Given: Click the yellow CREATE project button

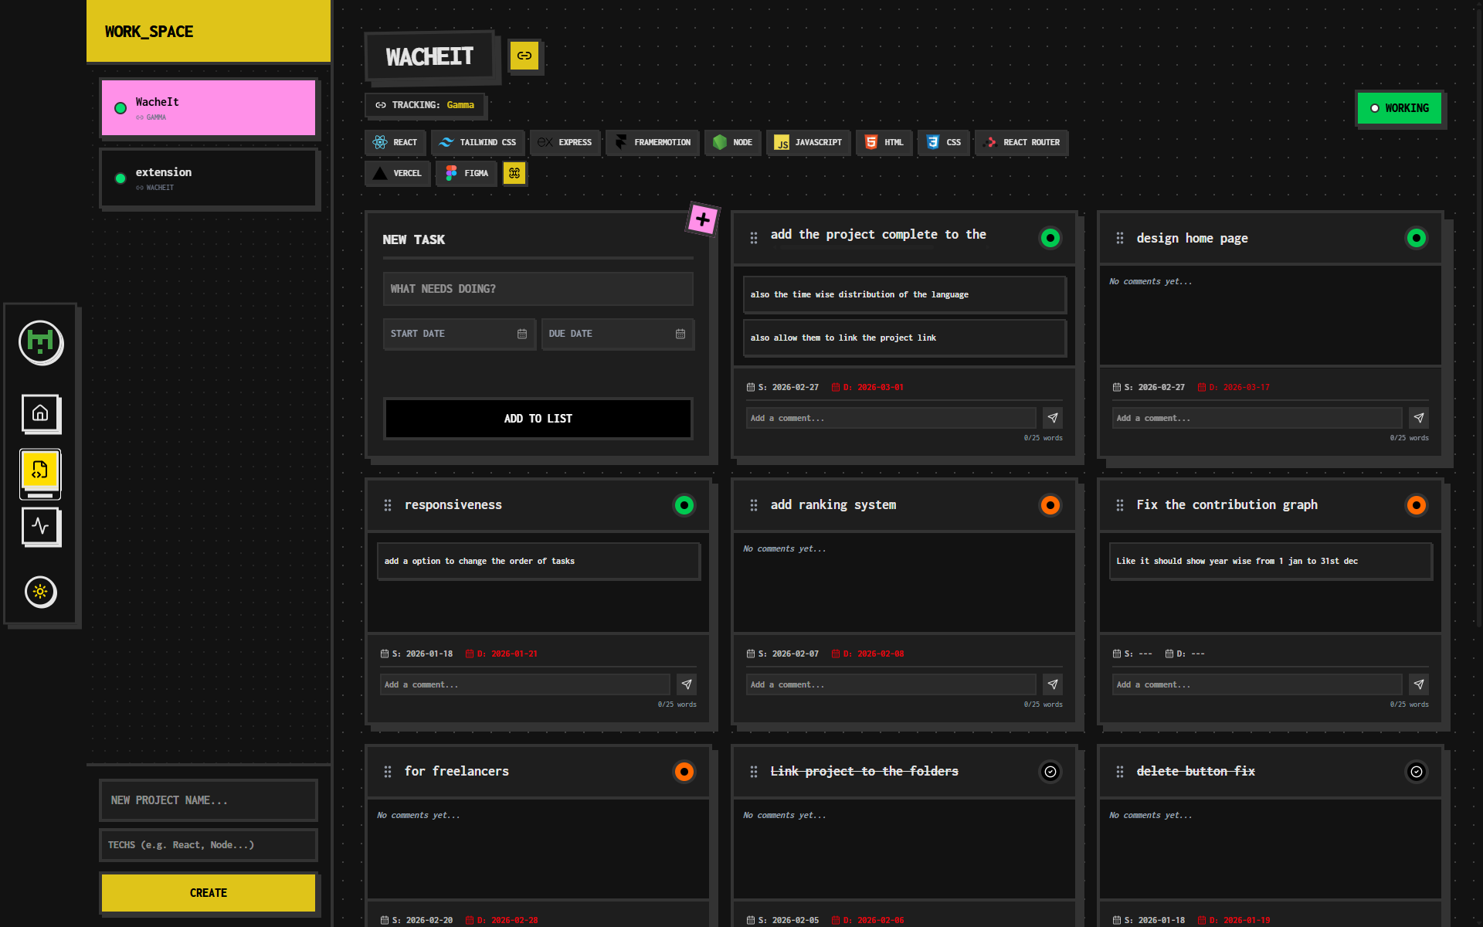Looking at the screenshot, I should coord(209,893).
